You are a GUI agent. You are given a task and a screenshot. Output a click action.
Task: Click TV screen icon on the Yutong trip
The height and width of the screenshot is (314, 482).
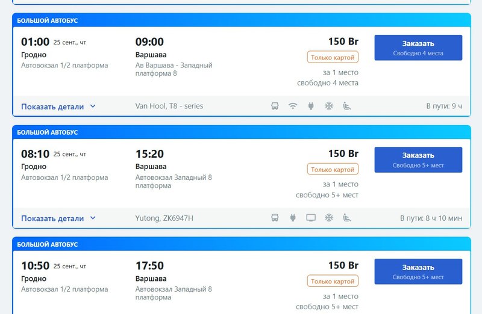[x=311, y=218]
